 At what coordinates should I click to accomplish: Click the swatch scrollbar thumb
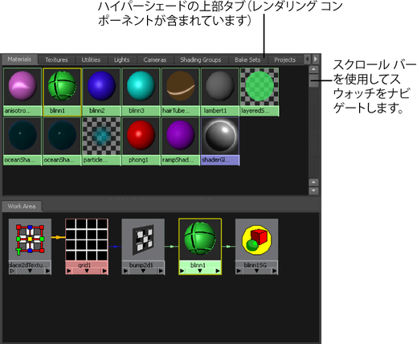[313, 80]
